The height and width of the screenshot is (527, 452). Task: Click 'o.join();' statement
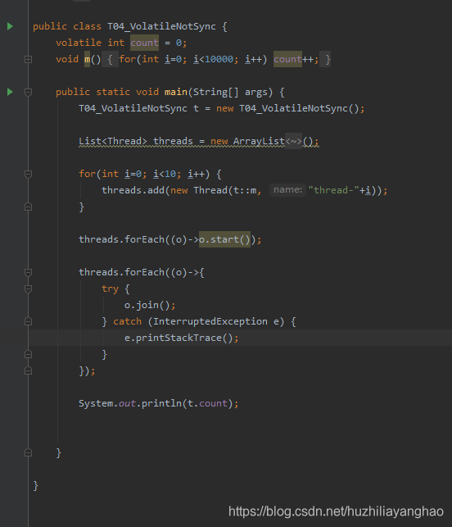tap(150, 305)
